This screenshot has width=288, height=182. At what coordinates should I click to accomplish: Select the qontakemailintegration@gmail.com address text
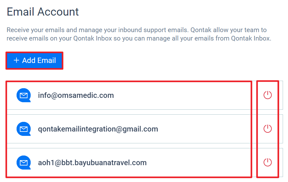(x=98, y=129)
